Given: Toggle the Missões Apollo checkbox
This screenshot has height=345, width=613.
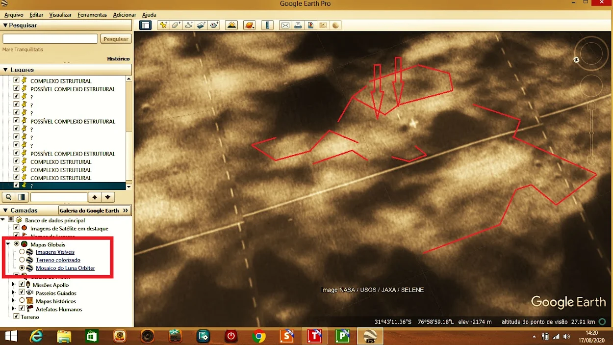Looking at the screenshot, I should pos(22,285).
